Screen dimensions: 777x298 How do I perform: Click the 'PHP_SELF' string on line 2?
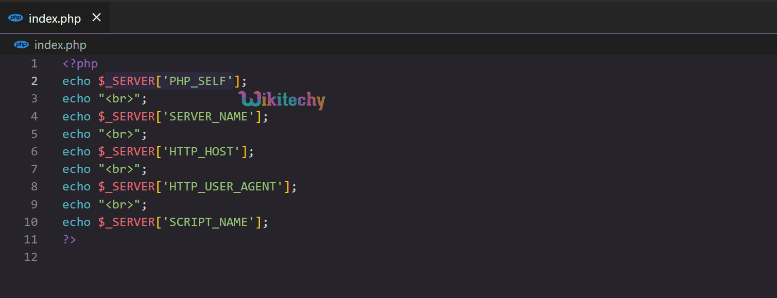(198, 81)
